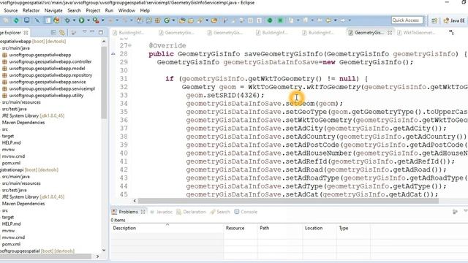This screenshot has height=263, width=468.
Task: Close the Problems view tab
Action: click(x=143, y=212)
